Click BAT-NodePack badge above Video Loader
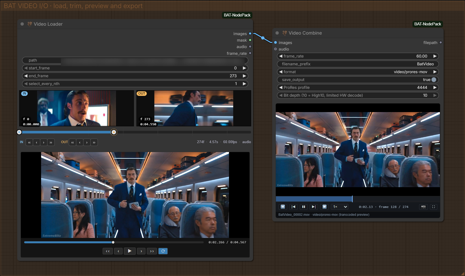Viewport: 465px width, 276px height. (237, 15)
